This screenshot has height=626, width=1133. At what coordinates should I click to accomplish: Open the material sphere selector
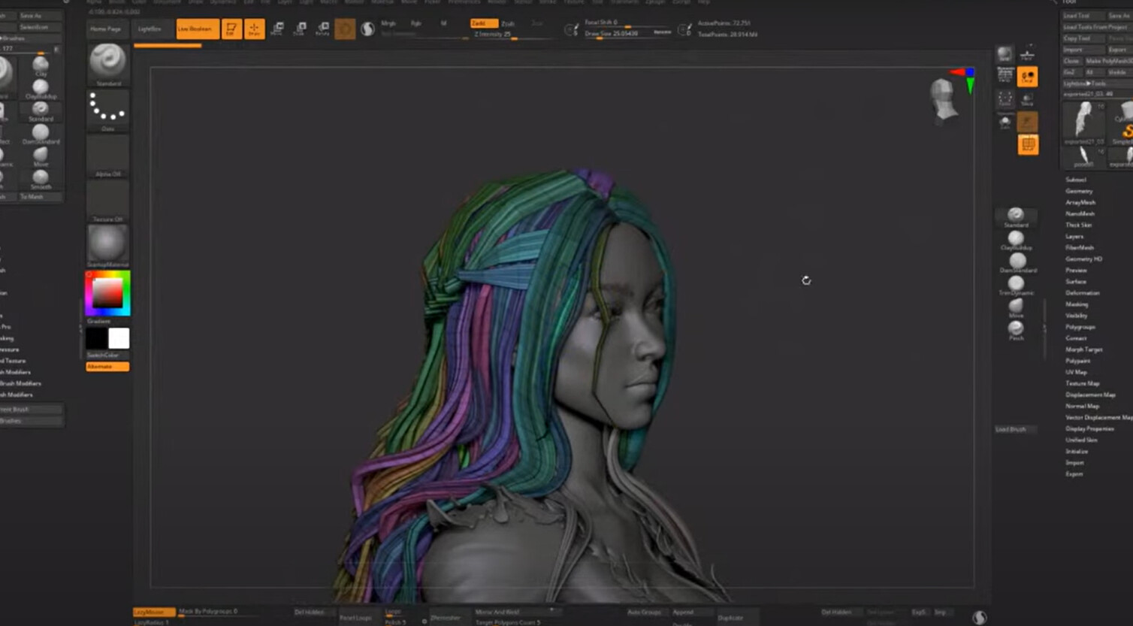pos(108,246)
